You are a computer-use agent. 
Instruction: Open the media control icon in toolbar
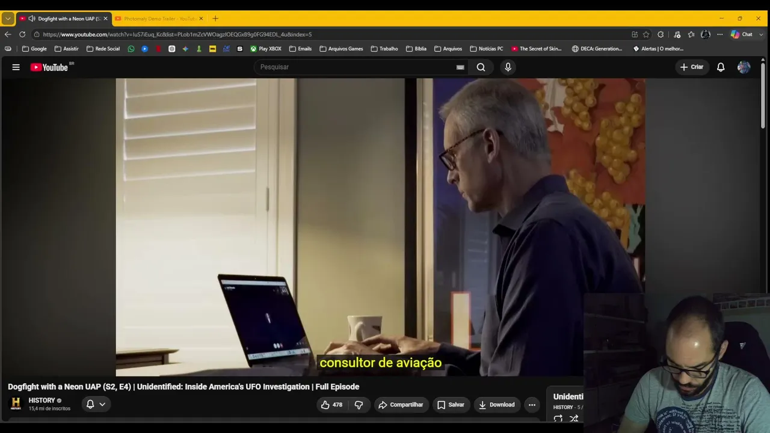pyautogui.click(x=677, y=34)
